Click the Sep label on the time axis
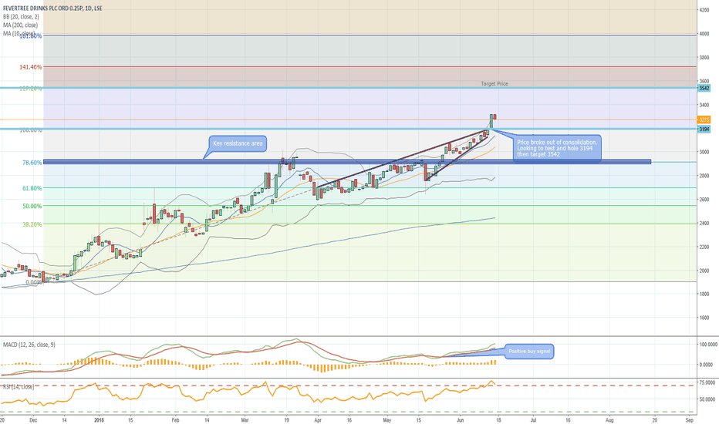 689,419
